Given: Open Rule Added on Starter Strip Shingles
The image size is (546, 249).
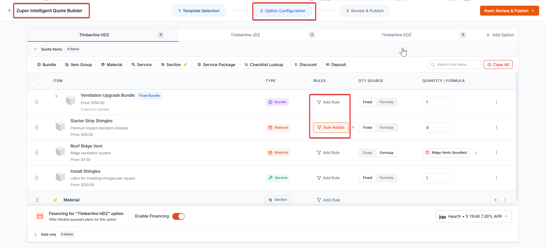Looking at the screenshot, I should coord(331,128).
